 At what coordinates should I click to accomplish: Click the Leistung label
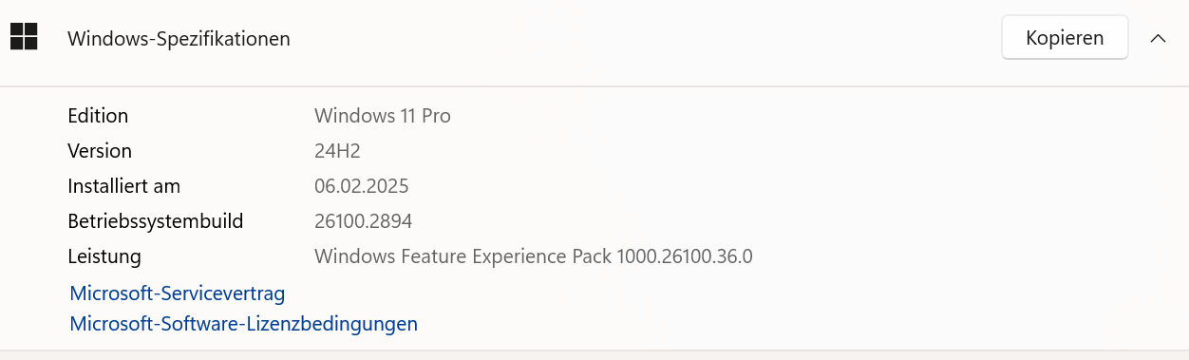[x=104, y=256]
